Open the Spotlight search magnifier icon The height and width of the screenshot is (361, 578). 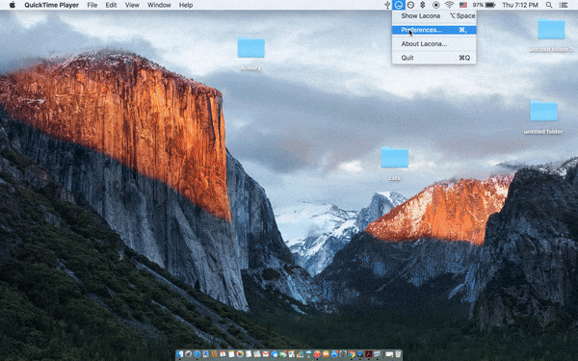(549, 5)
